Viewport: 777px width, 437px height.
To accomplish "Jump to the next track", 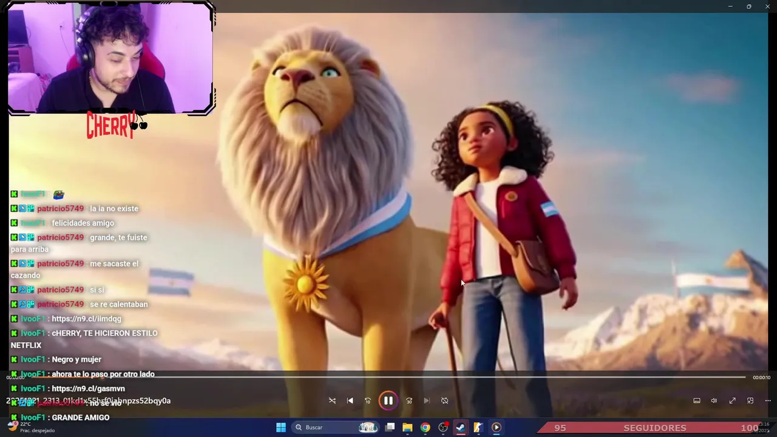I will pos(427,401).
